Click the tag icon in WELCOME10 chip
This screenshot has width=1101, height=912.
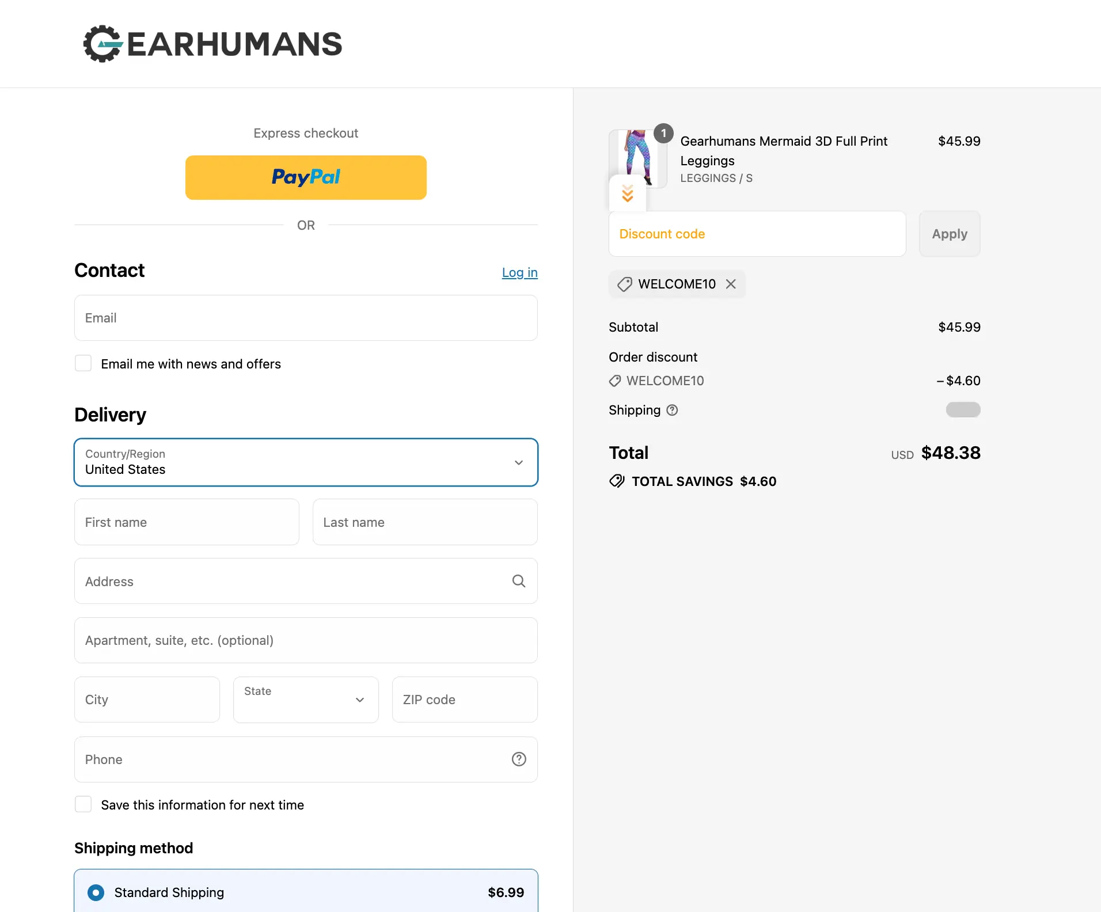coord(624,284)
